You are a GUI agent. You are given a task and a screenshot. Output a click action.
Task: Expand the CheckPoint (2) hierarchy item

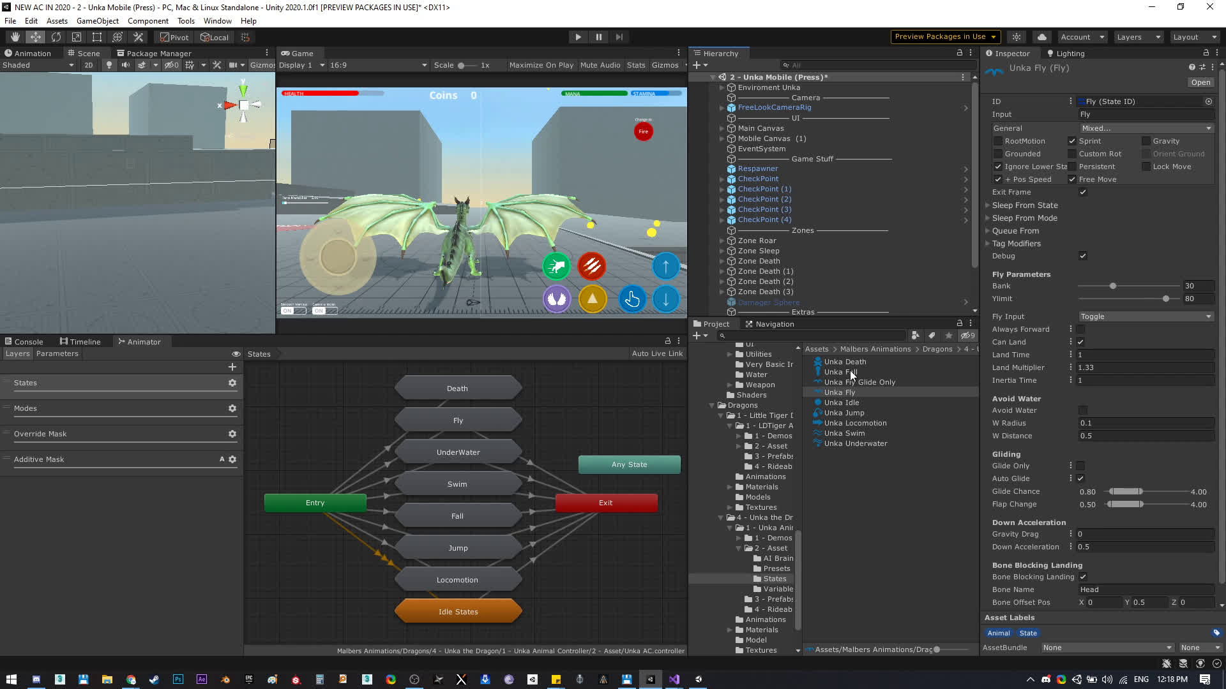coord(722,199)
